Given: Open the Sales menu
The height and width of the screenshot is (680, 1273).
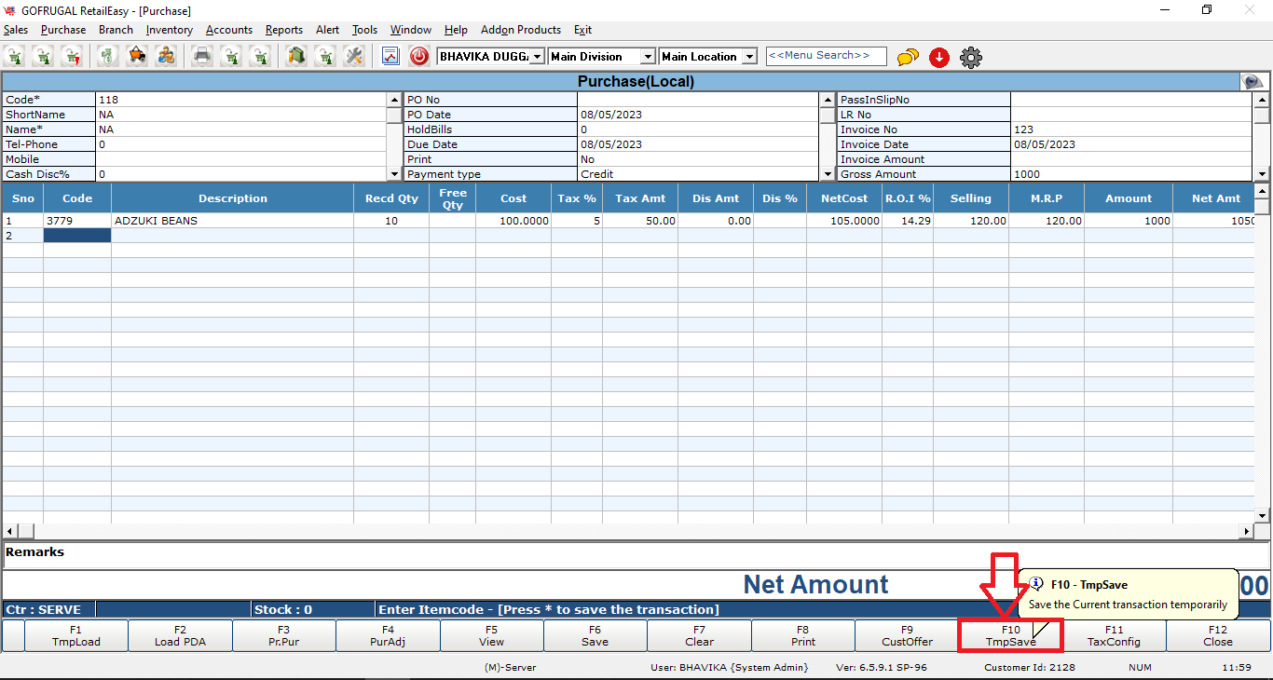Looking at the screenshot, I should tap(16, 30).
